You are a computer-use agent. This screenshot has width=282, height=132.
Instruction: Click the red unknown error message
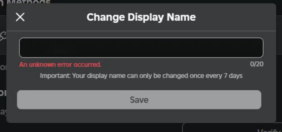click(60, 64)
